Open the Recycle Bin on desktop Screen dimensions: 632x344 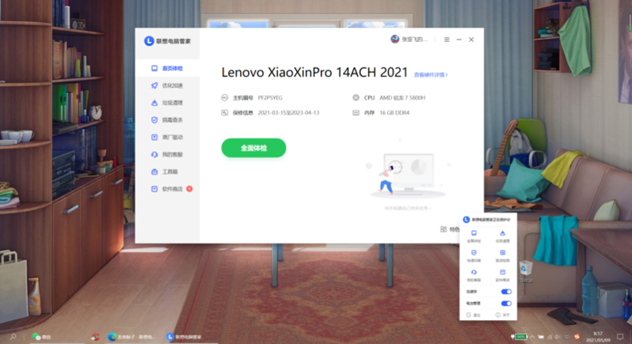(526, 270)
